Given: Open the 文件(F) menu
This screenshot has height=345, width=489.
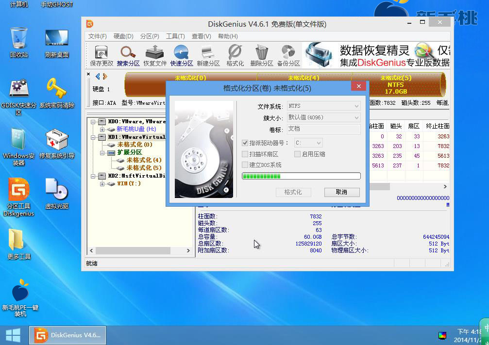Looking at the screenshot, I should 97,36.
